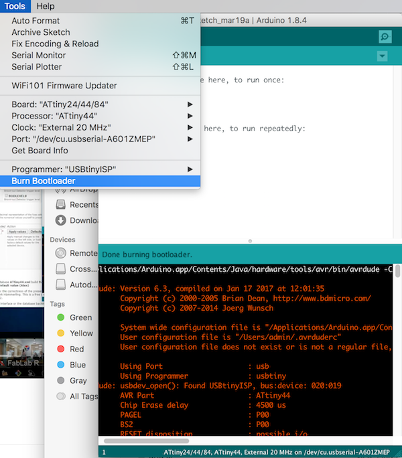
Task: Expand the Processor ATtiny44 submenu
Action: coord(100,116)
